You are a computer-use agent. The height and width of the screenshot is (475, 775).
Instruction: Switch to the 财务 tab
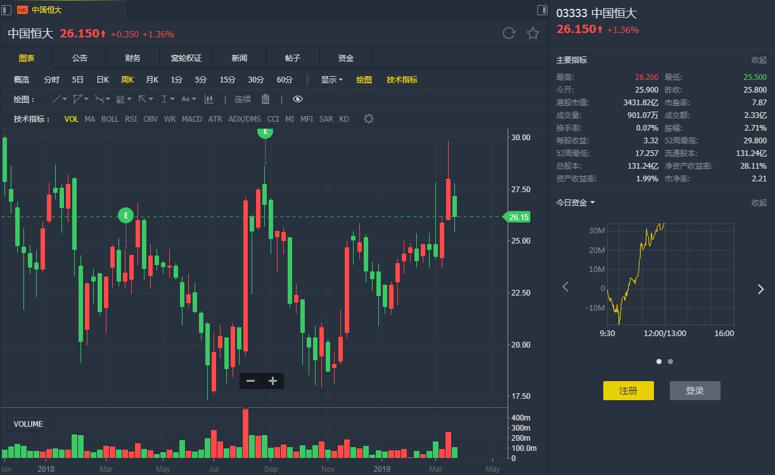133,58
